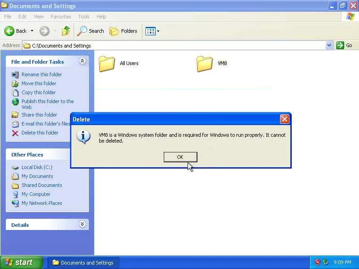Click the My Documents icon
The image size is (359, 269).
point(15,176)
